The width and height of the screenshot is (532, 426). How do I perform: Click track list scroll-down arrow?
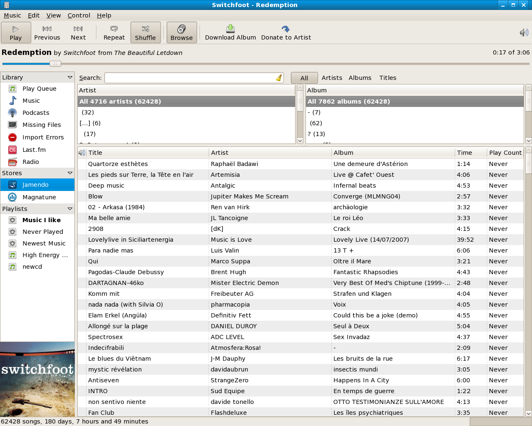click(x=529, y=414)
